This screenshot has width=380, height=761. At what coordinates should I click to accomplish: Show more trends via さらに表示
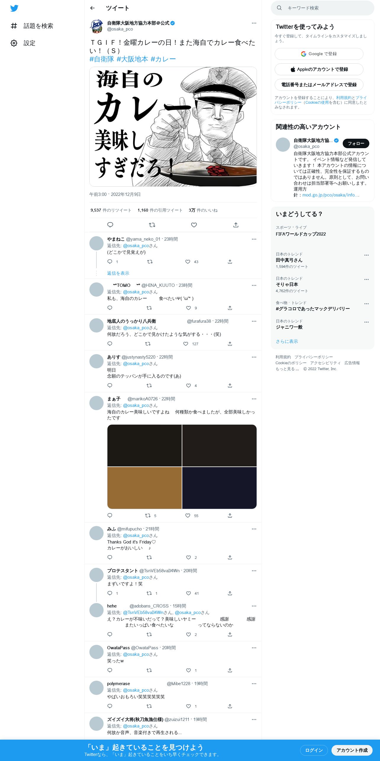point(287,341)
